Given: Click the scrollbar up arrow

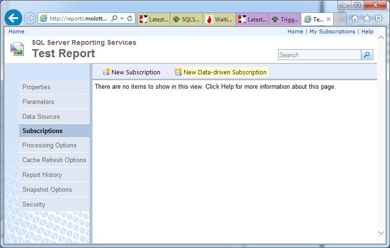Looking at the screenshot, I should coord(381,38).
